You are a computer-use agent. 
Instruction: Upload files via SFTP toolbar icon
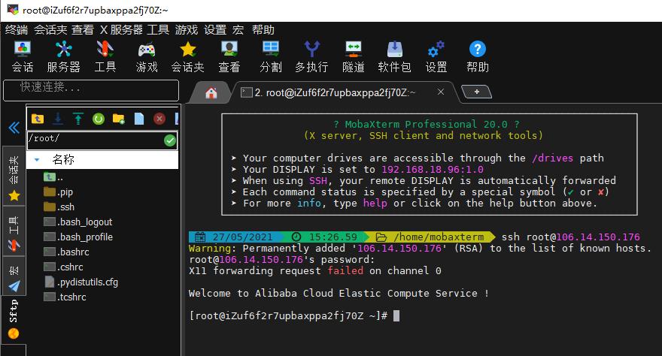click(x=78, y=119)
